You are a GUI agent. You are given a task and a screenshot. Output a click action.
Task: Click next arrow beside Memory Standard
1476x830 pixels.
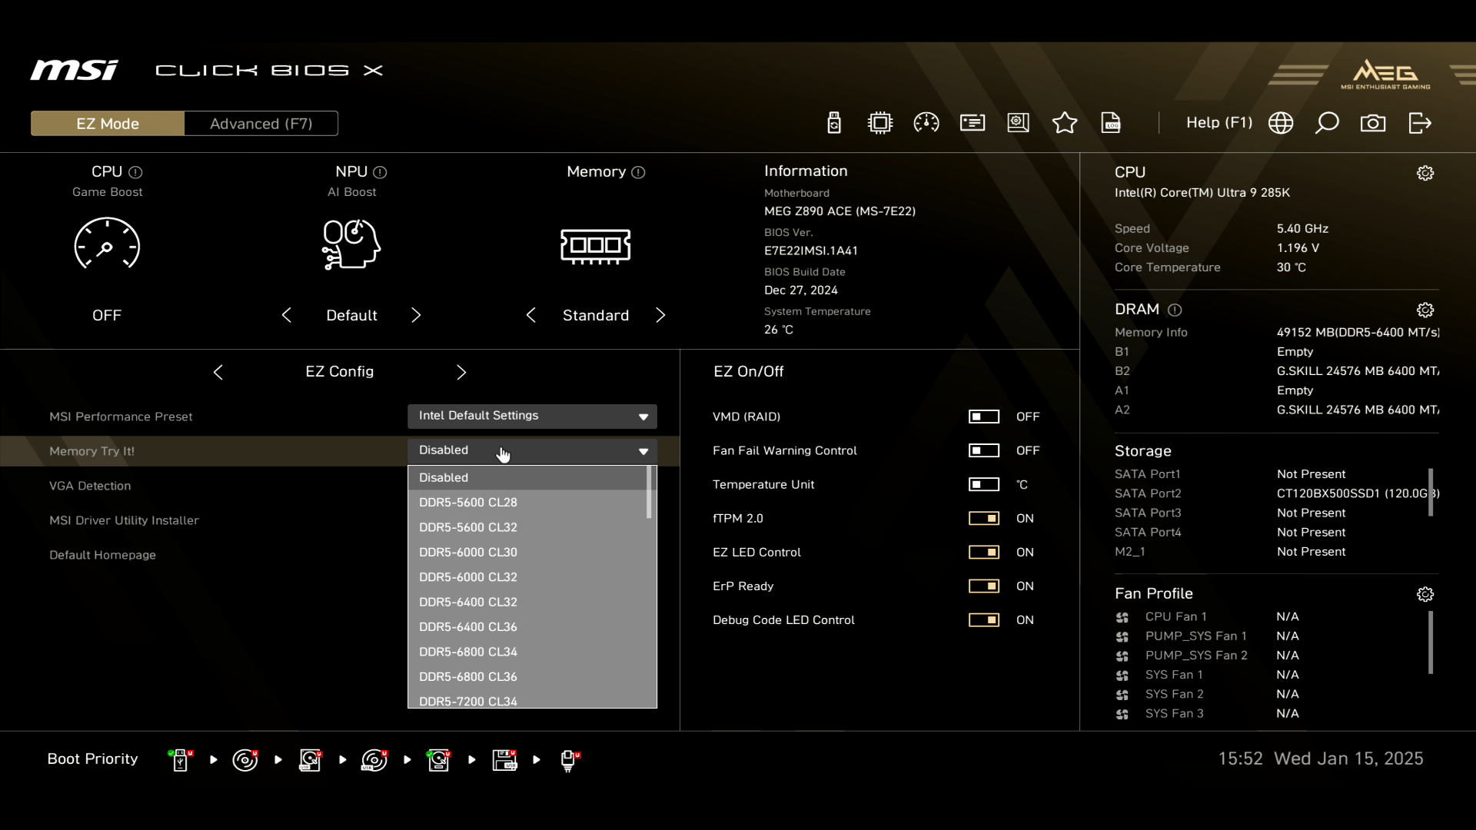[x=660, y=315]
